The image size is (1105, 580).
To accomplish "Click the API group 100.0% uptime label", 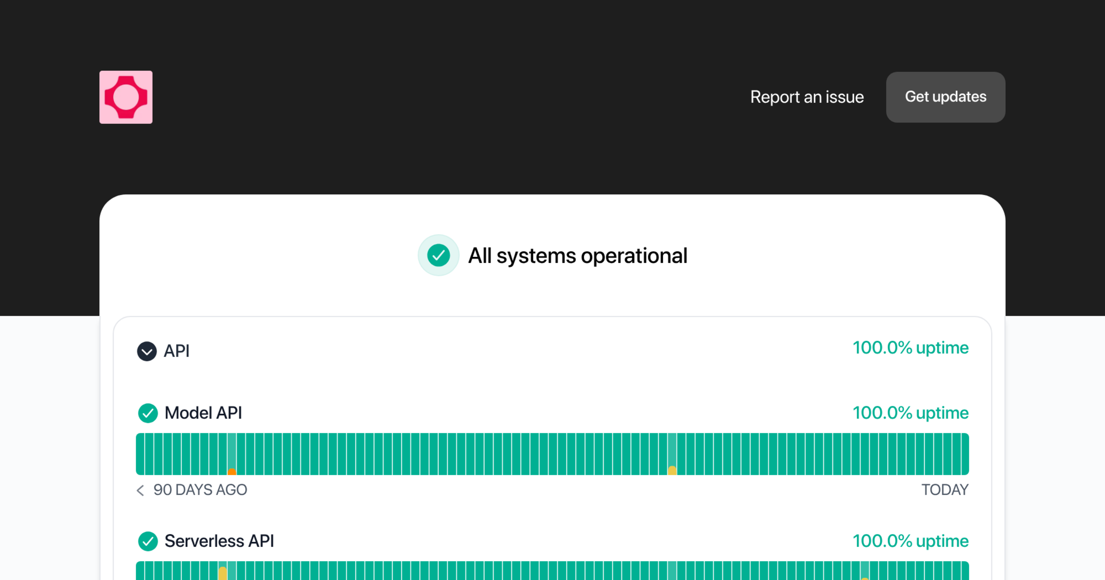I will pos(911,348).
